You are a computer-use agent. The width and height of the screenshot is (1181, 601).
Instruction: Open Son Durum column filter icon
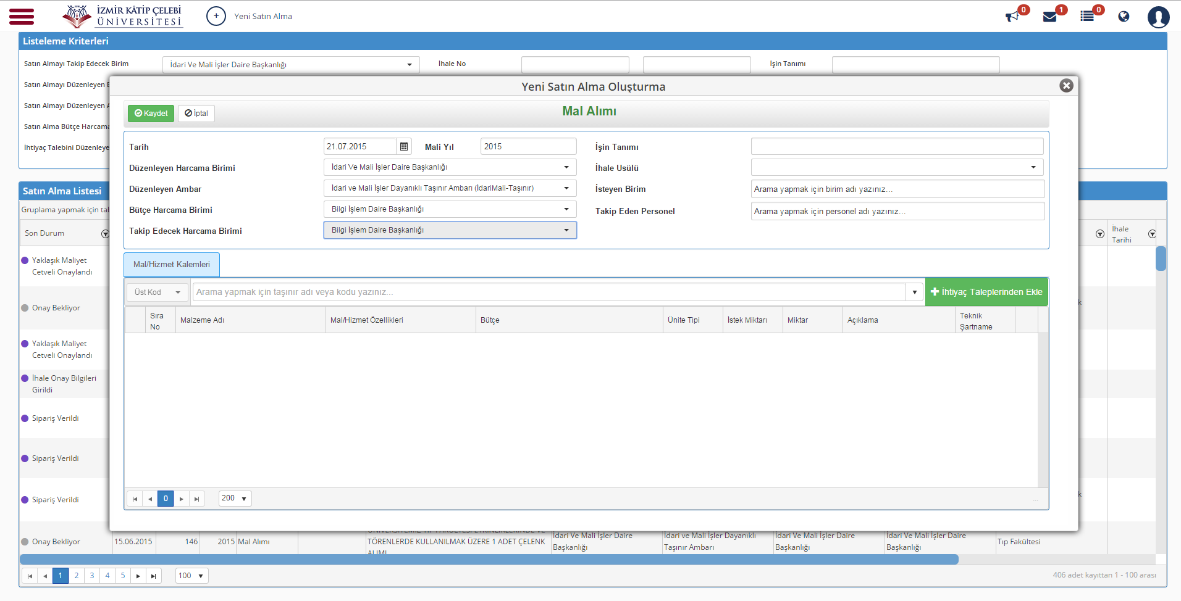click(x=105, y=234)
